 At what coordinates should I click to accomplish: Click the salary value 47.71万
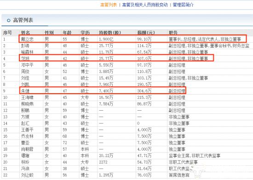point(144,156)
